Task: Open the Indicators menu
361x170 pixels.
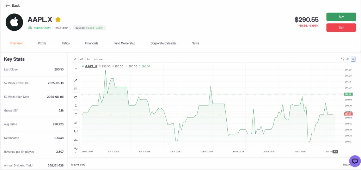Action: (x=99, y=59)
